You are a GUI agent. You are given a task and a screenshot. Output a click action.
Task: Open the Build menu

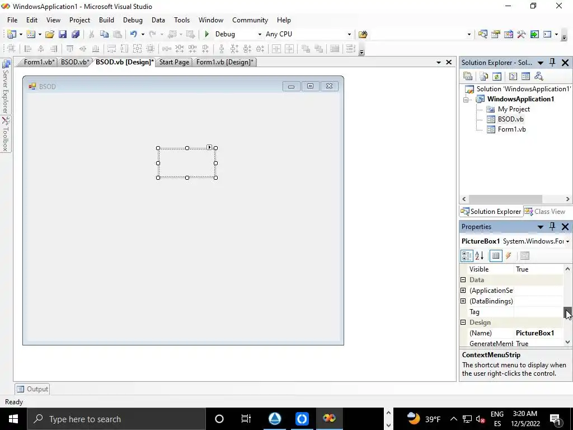click(106, 20)
